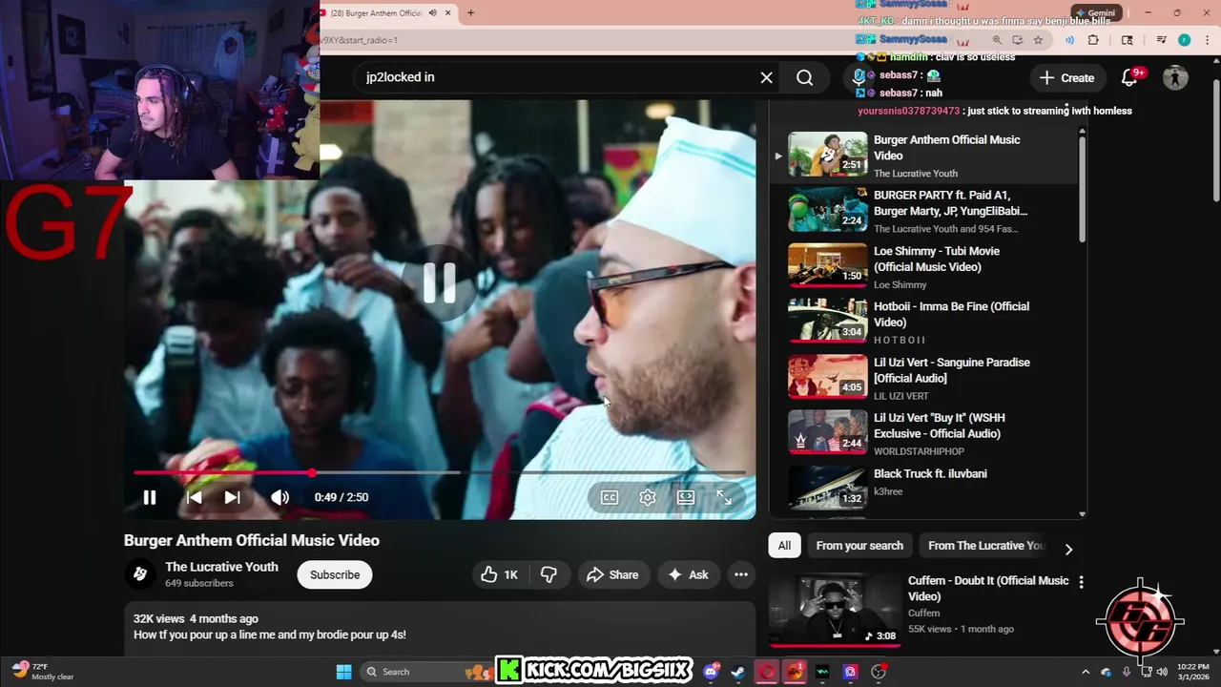Switch the player to theater mode

(686, 497)
